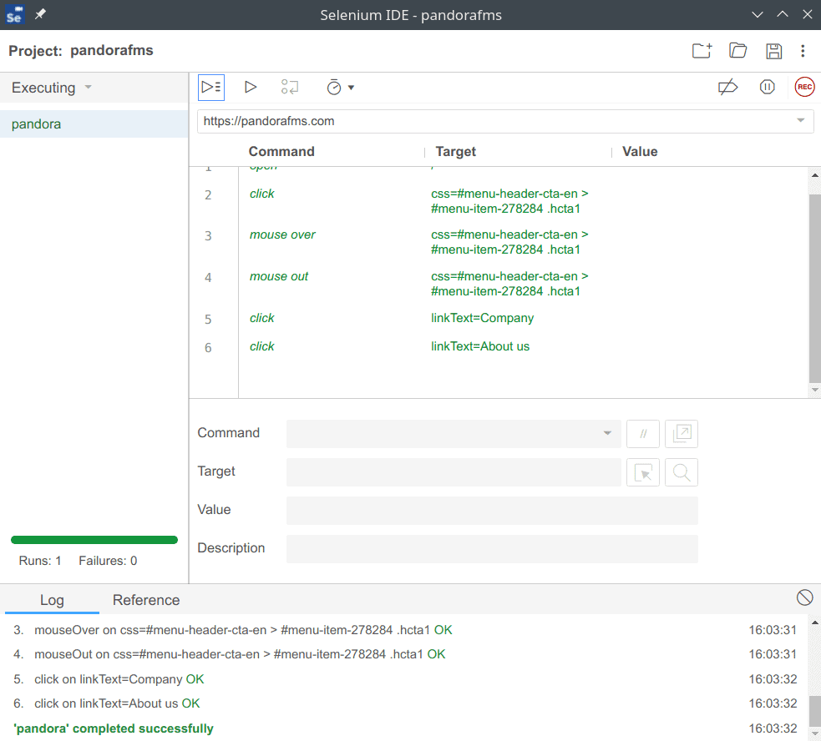Click the log panel scrollbar thumb
The image size is (821, 741).
[814, 711]
